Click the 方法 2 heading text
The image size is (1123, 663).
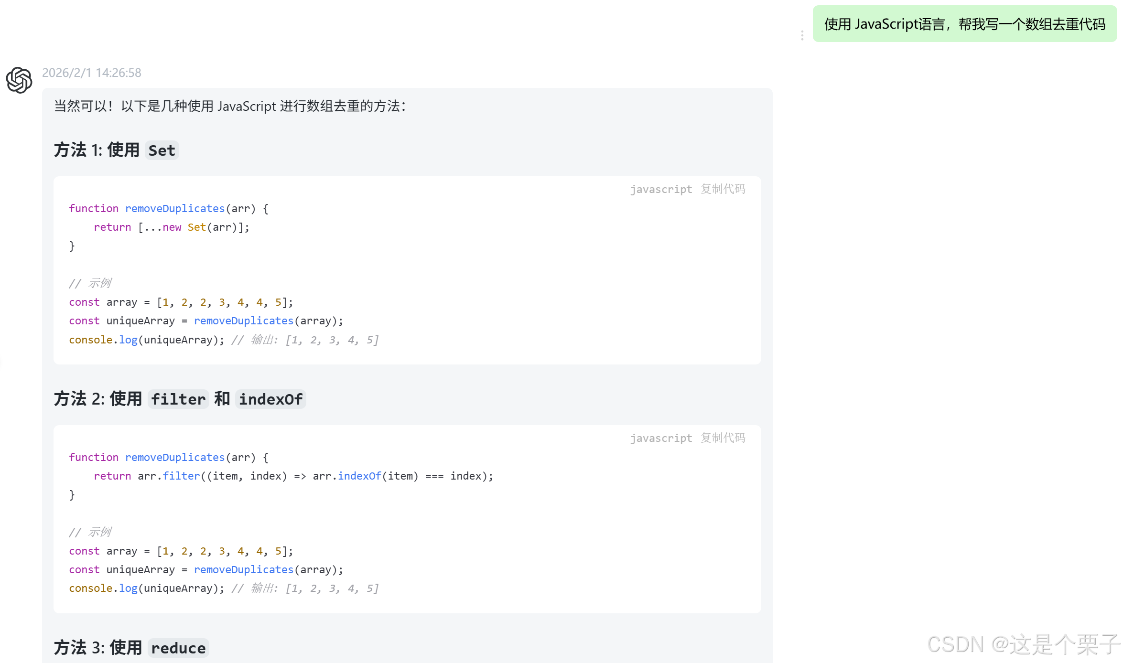[79, 399]
